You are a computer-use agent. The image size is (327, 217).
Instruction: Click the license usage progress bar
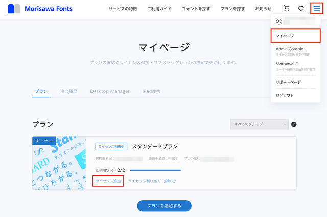click(x=155, y=170)
